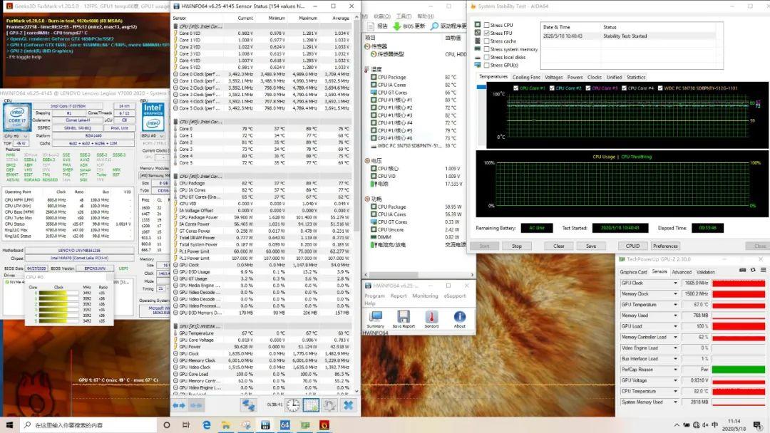The height and width of the screenshot is (433, 770).
Task: Open Preferences in Stability Test
Action: [x=665, y=246]
